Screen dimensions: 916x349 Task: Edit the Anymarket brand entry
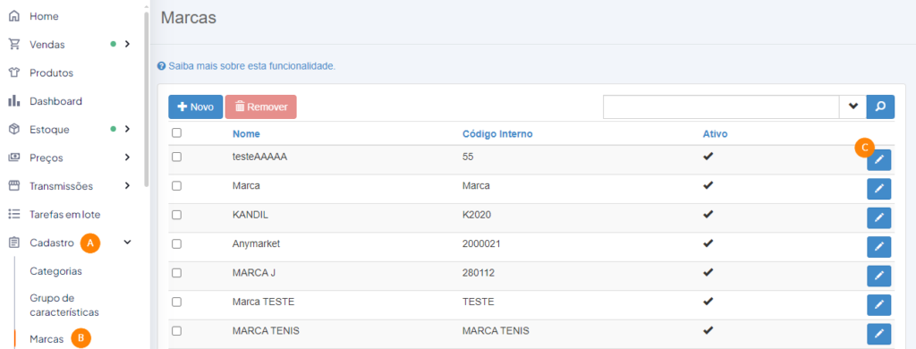click(878, 247)
